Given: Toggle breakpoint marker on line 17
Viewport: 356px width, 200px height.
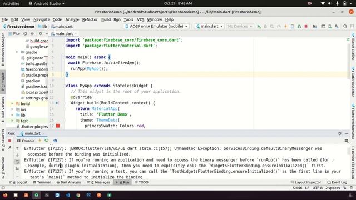Looking at the screenshot, I should point(58,126).
